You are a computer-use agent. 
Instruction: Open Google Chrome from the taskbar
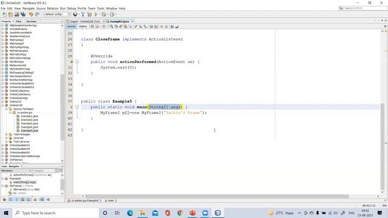180,213
